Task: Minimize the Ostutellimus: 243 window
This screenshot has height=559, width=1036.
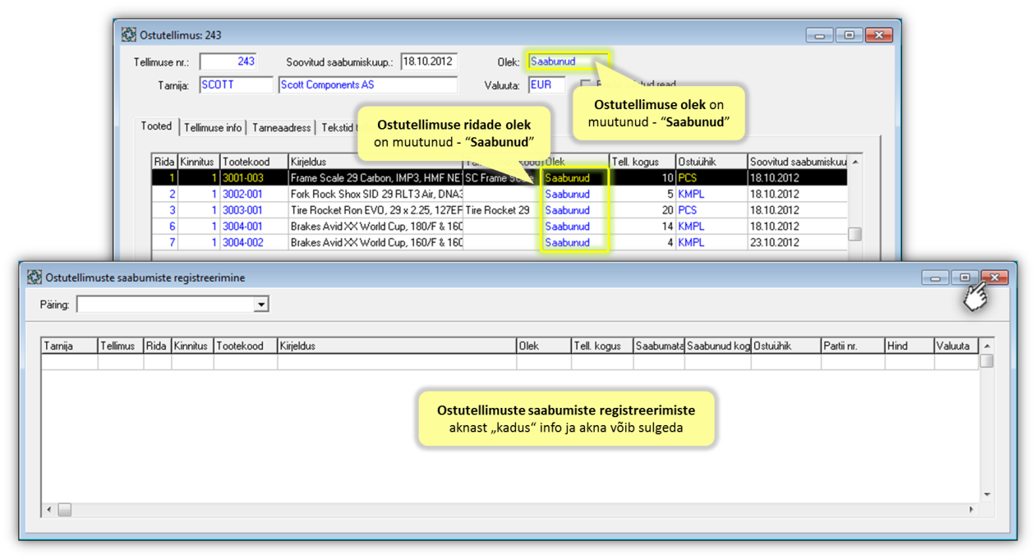Action: pos(820,35)
